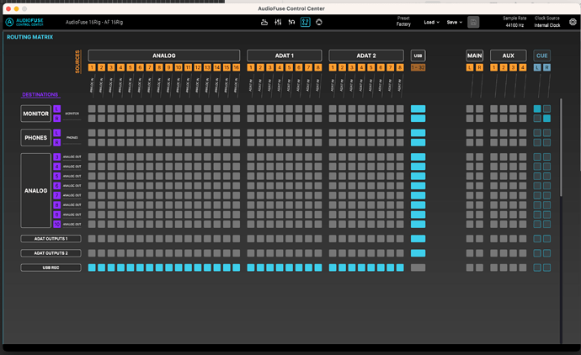This screenshot has height=355, width=581.
Task: Open the Save preset dropdown
Action: point(455,22)
